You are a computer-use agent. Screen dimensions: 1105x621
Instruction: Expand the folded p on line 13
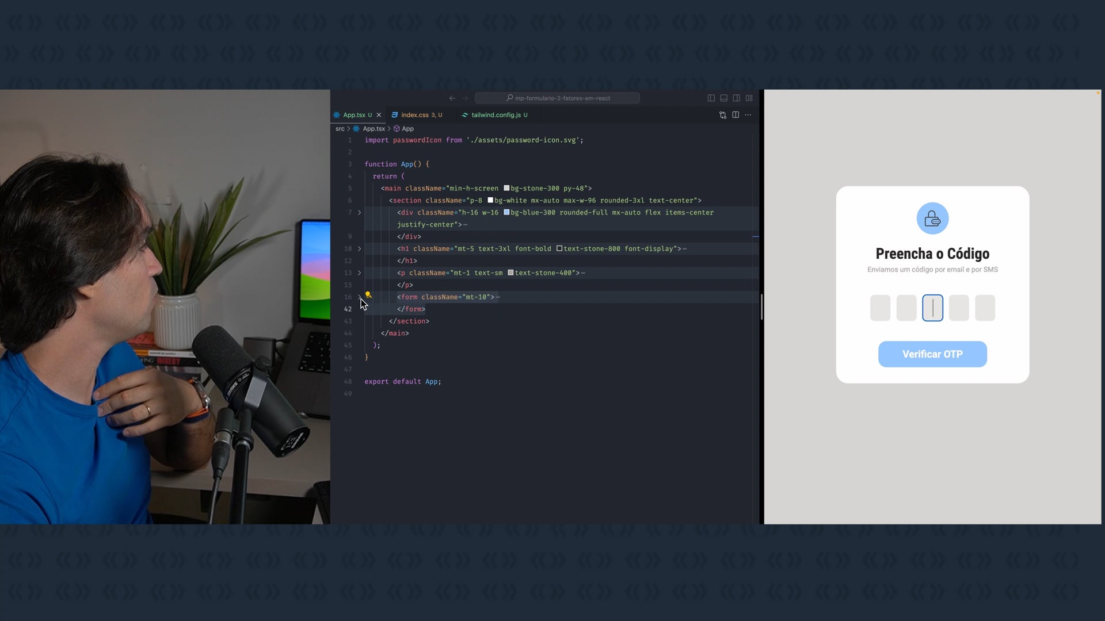(359, 273)
